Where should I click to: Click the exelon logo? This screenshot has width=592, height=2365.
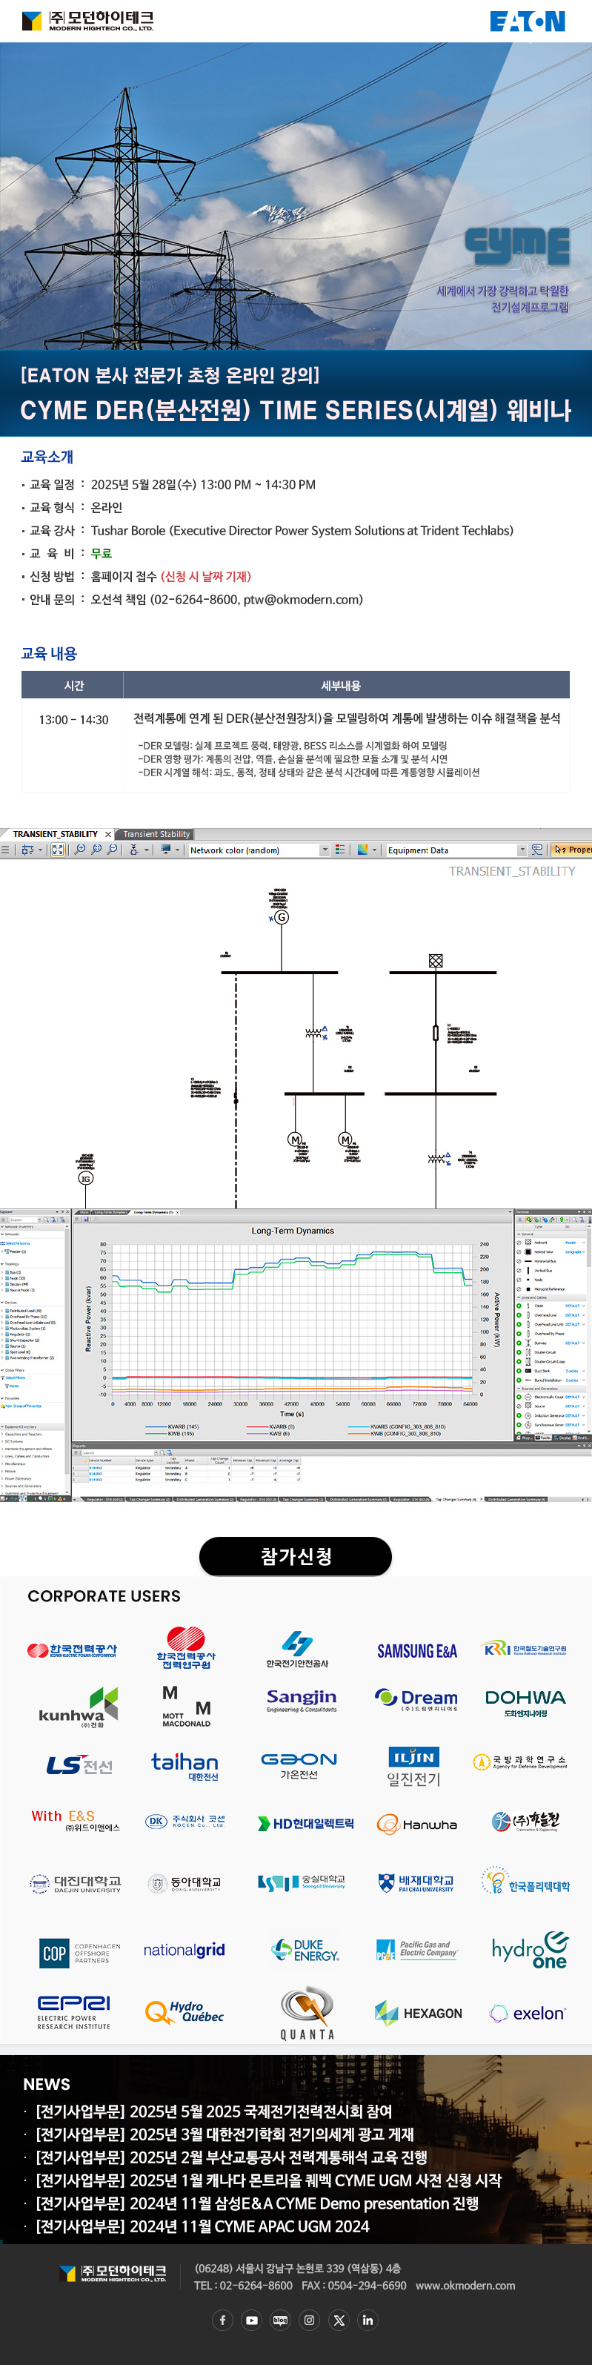pyautogui.click(x=528, y=2014)
